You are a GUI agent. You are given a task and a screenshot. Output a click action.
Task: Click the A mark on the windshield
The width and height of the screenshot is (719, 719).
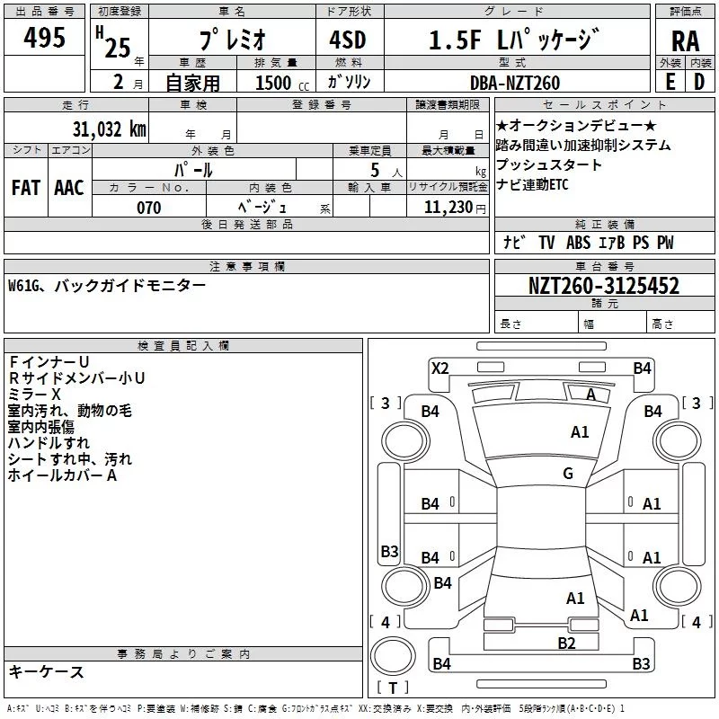[590, 395]
